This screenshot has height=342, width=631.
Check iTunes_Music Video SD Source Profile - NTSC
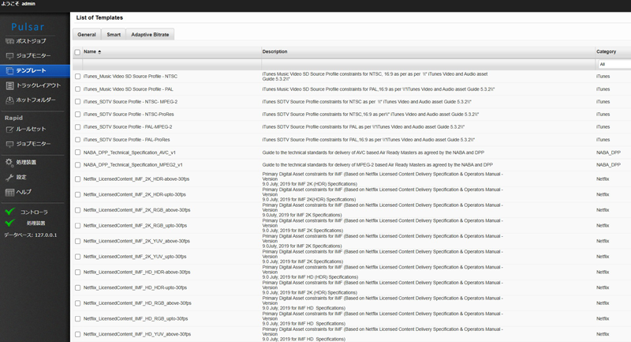(x=77, y=76)
